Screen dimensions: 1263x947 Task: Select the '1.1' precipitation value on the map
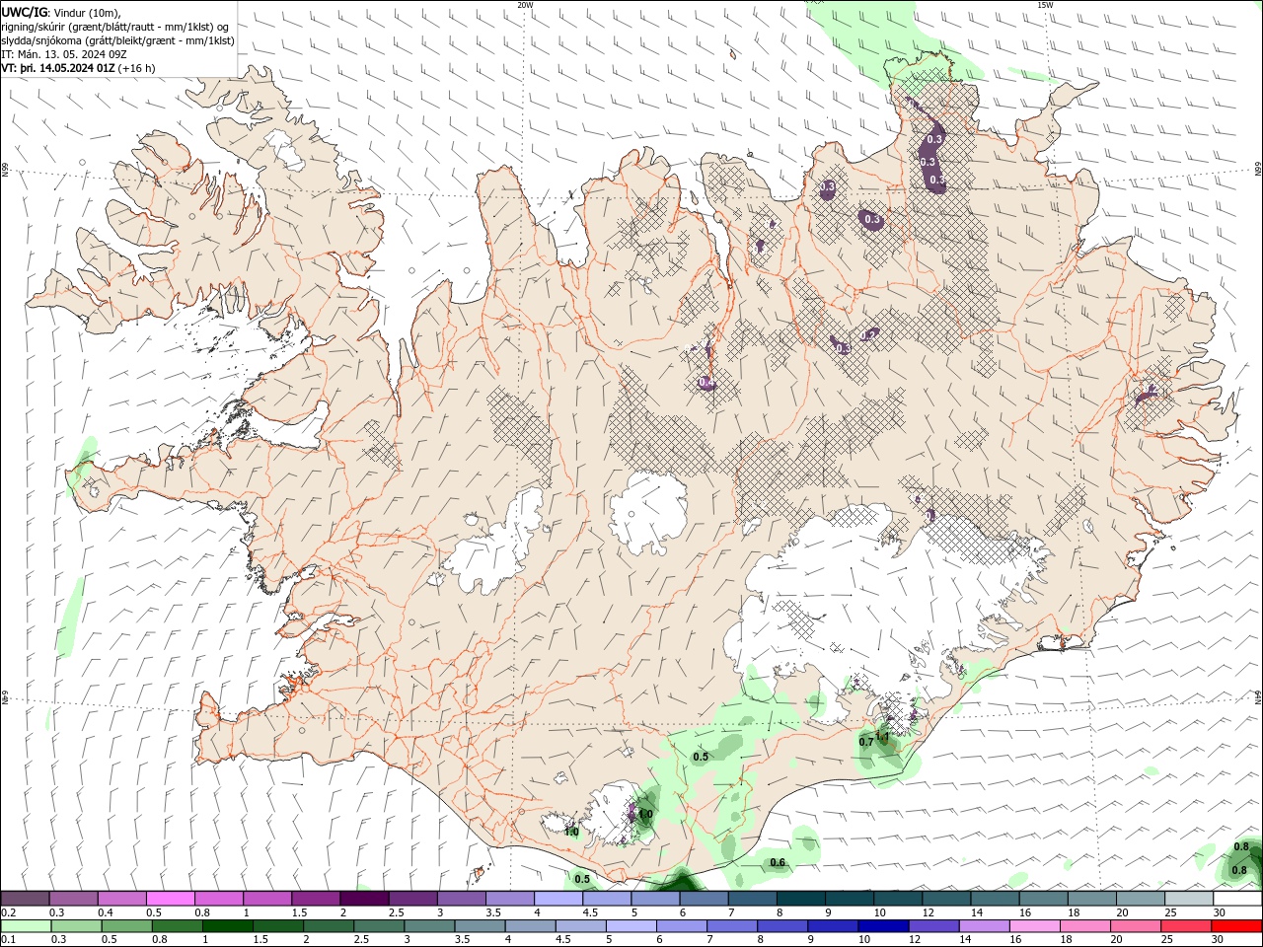[x=882, y=737]
